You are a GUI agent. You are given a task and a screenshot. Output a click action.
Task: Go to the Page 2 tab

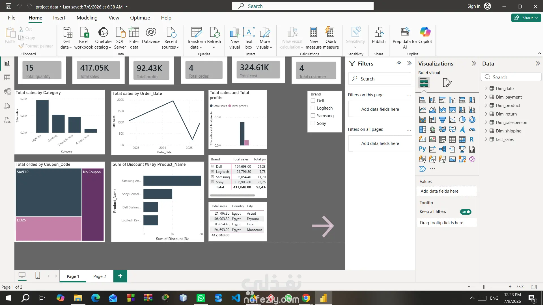click(x=100, y=276)
